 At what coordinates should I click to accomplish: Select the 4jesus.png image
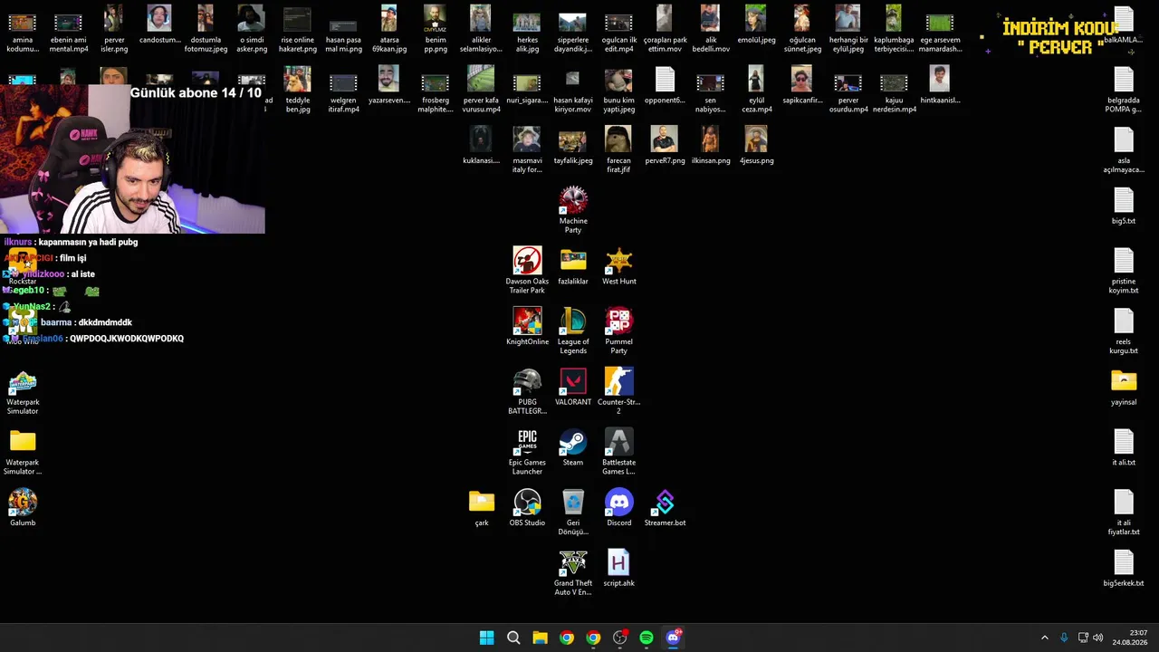pos(757,145)
